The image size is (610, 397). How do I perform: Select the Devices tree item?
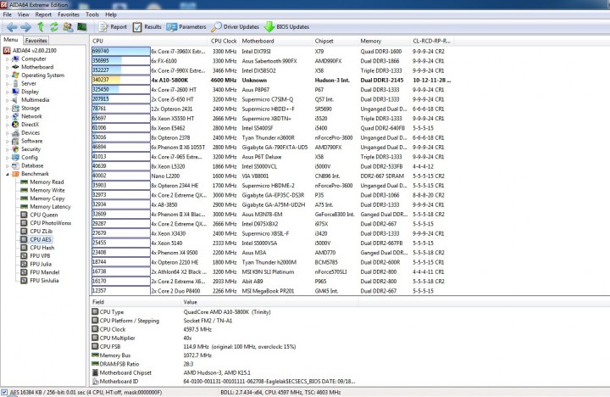tap(25, 133)
